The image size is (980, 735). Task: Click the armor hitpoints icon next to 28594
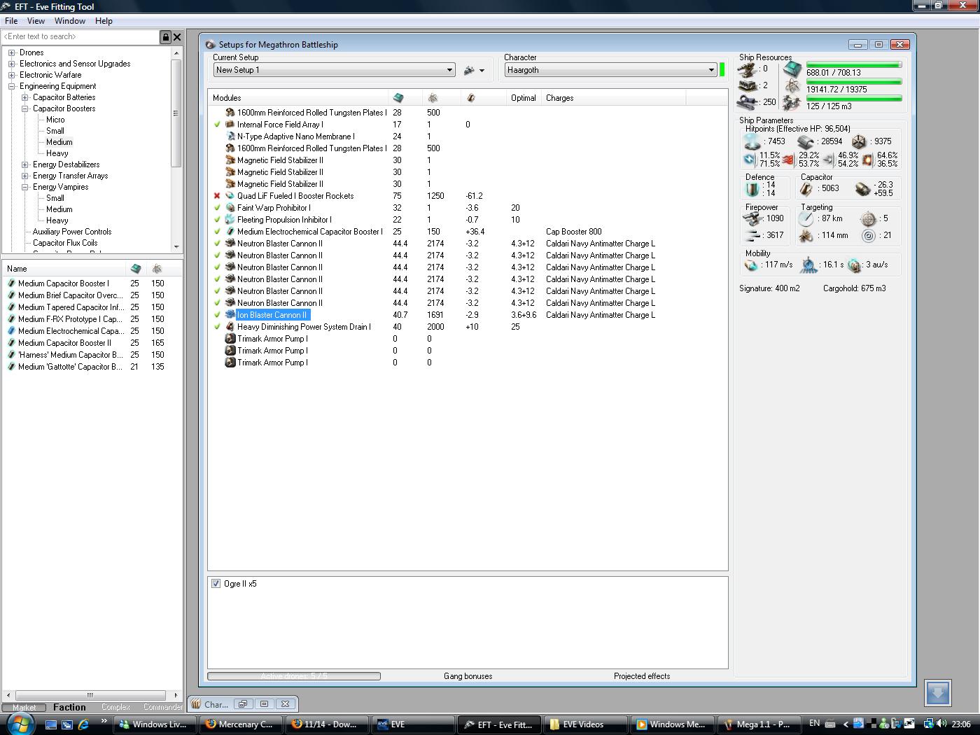tap(806, 141)
